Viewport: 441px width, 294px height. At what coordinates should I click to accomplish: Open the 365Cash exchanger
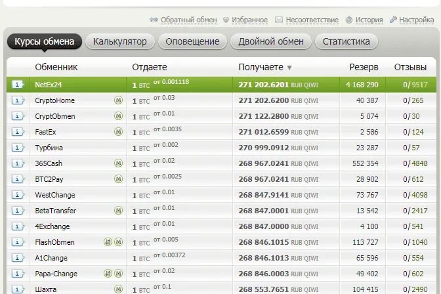49,163
